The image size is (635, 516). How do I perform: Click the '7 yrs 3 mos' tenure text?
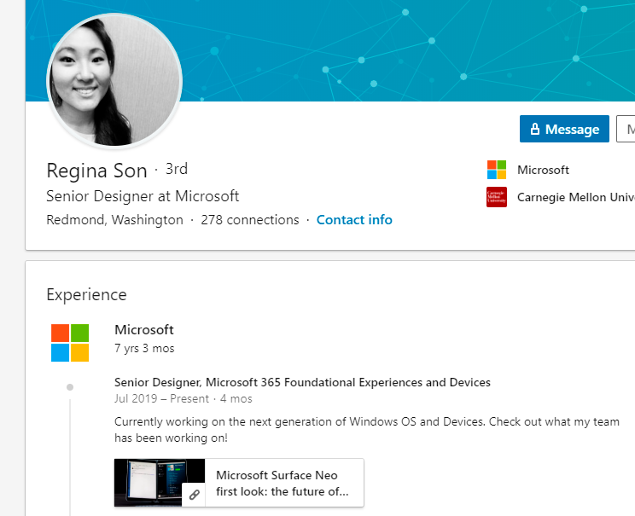pyautogui.click(x=144, y=349)
